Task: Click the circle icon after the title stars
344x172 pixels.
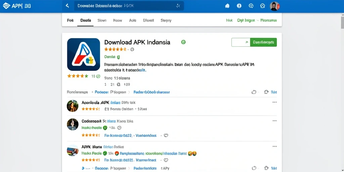Action: 132,50
